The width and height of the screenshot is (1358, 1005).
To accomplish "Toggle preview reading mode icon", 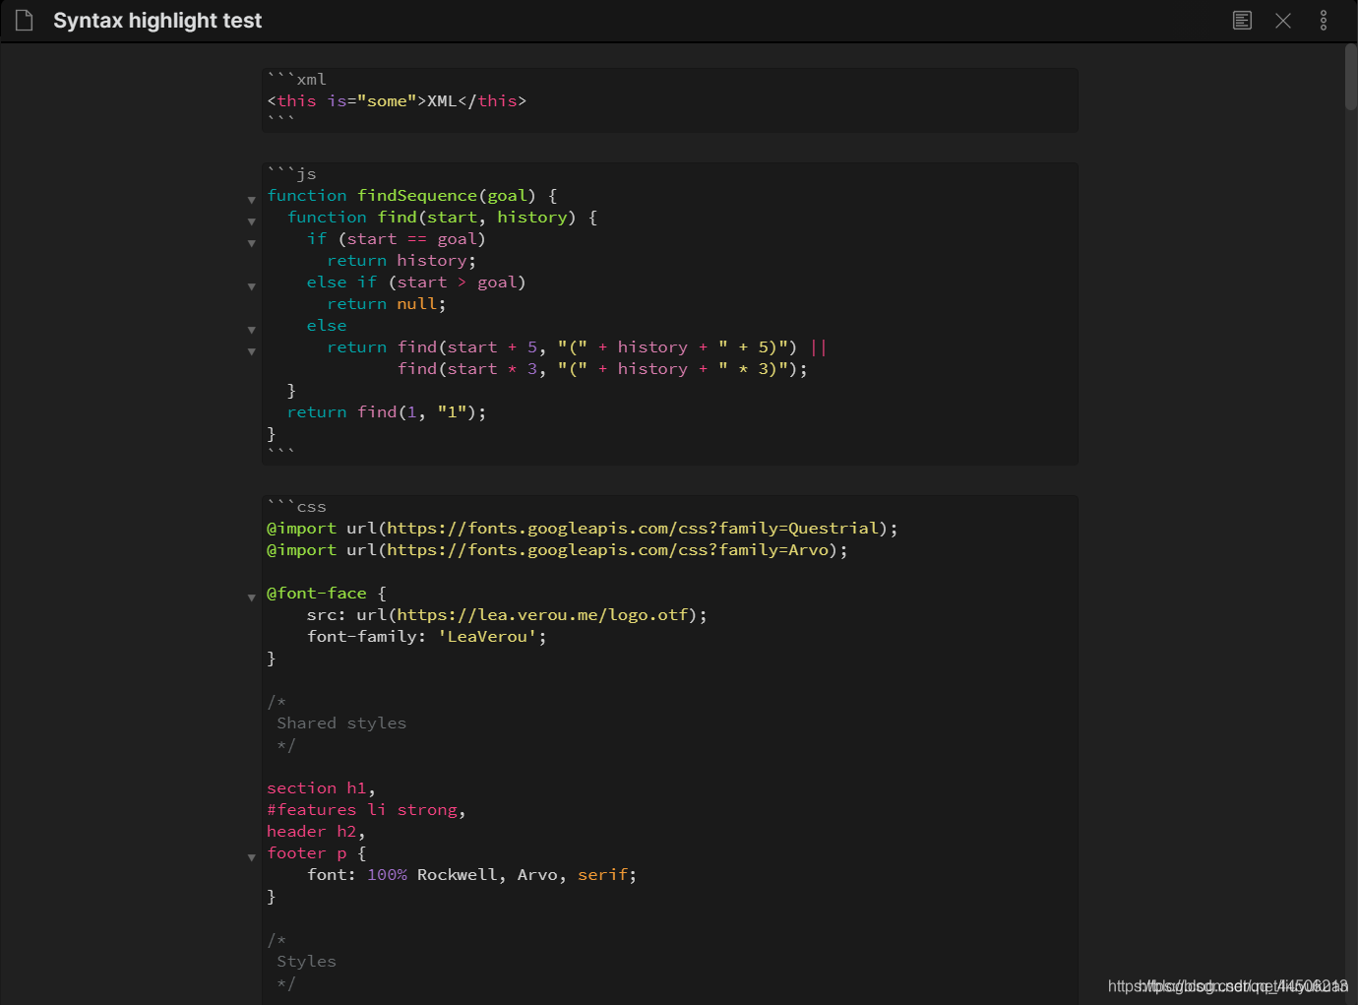I will coord(1243,21).
